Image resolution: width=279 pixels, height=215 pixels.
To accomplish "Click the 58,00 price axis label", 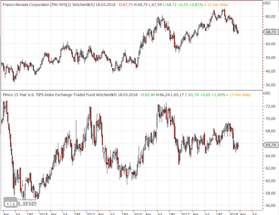I will [x=271, y=193].
